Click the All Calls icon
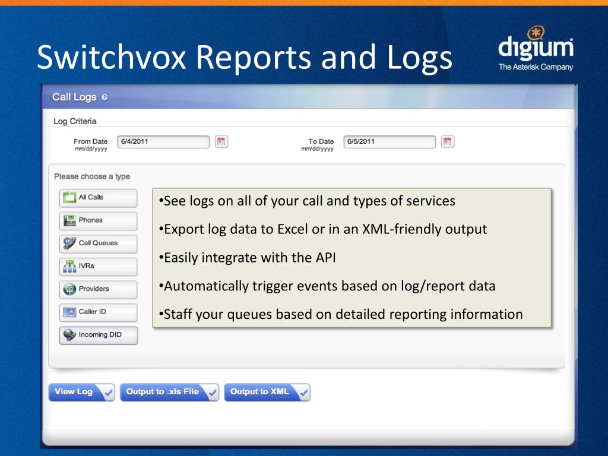This screenshot has height=456, width=608. point(69,197)
